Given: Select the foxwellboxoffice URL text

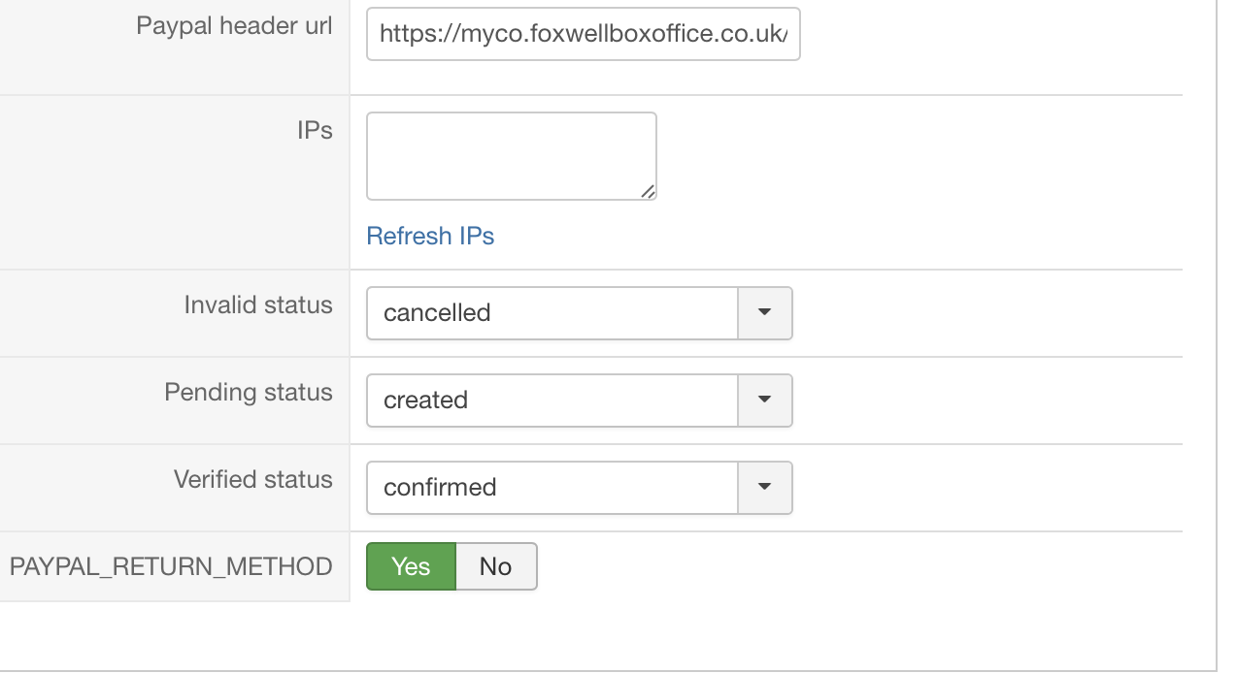Looking at the screenshot, I should coord(583,34).
